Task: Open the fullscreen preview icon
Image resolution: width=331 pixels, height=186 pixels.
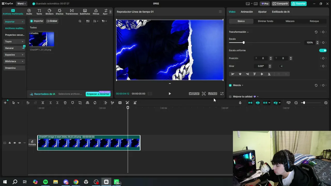Action: [222, 94]
